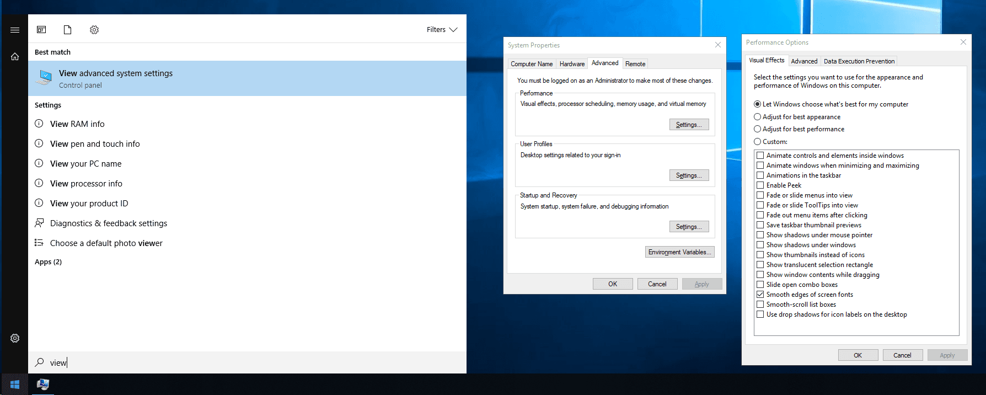
Task: Enable the Animations in the taskbar checkbox
Action: point(760,175)
